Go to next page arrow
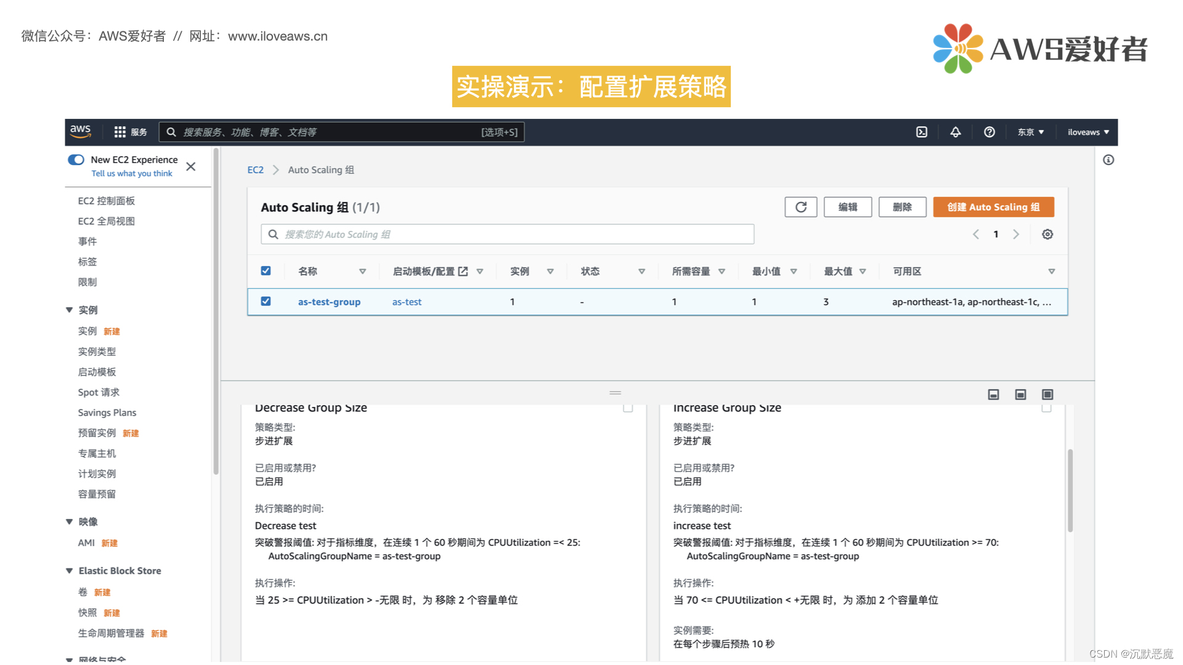The image size is (1183, 665). point(1016,234)
